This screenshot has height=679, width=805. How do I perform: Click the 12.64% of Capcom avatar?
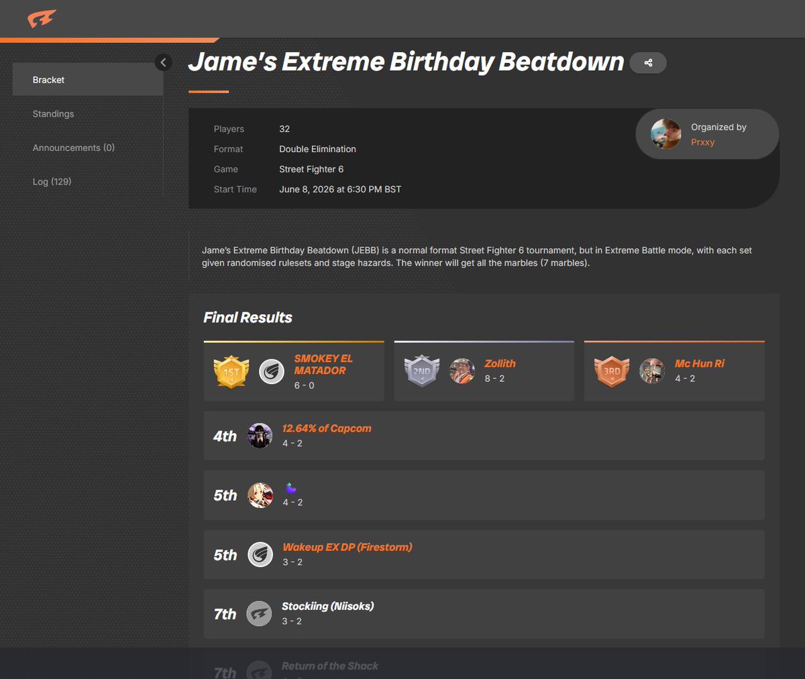click(x=260, y=436)
